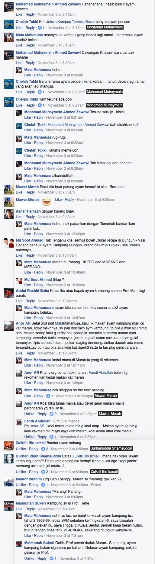Like Azhar Hamzah's Slogan kurang bijak comment
This screenshot has width=155, height=564.
19,217
